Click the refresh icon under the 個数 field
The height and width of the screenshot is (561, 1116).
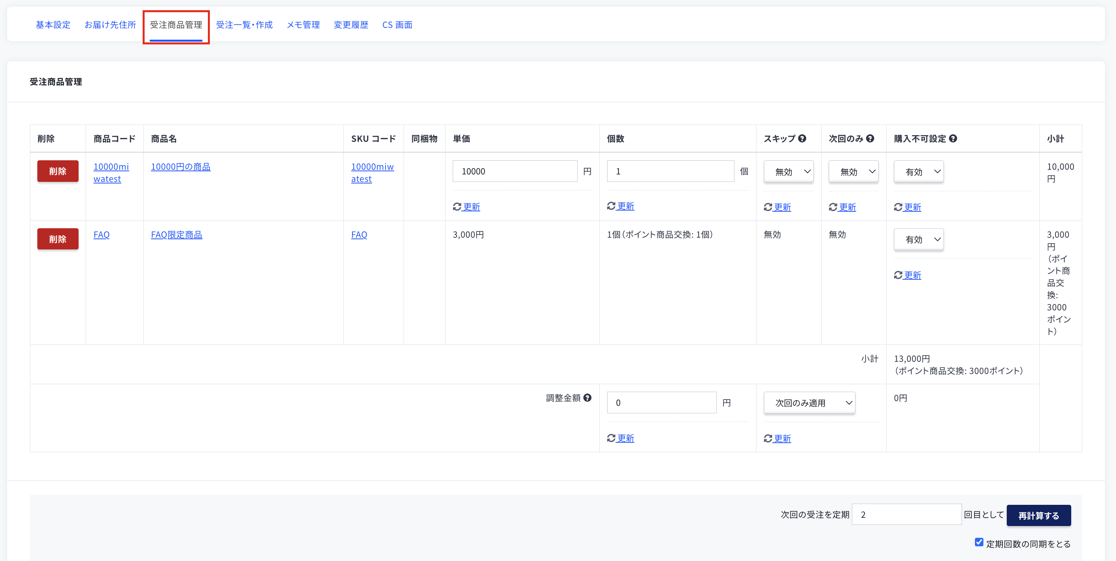(611, 206)
